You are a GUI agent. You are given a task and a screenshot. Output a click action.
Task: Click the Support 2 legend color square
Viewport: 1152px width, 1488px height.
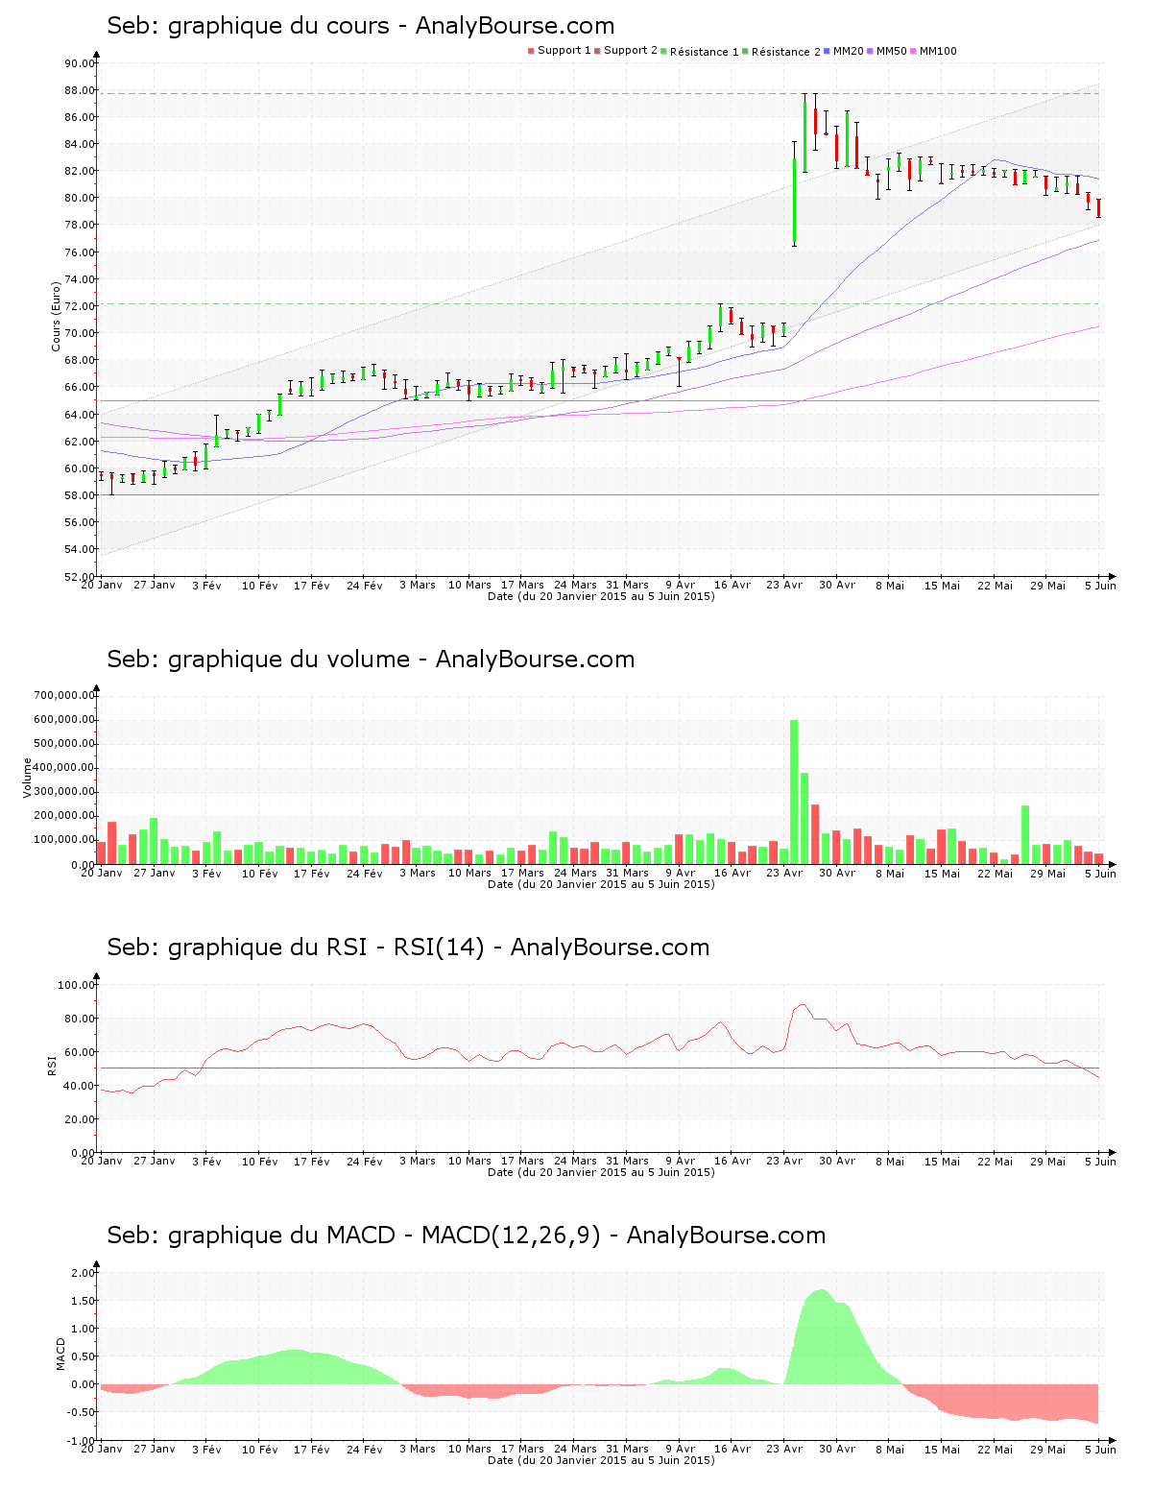coord(597,51)
